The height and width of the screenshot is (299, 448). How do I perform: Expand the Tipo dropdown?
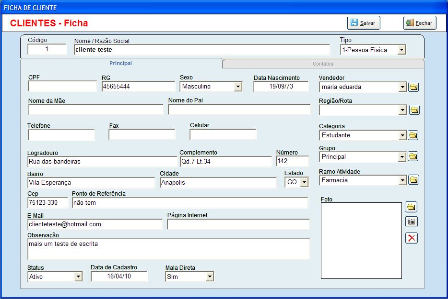[401, 50]
